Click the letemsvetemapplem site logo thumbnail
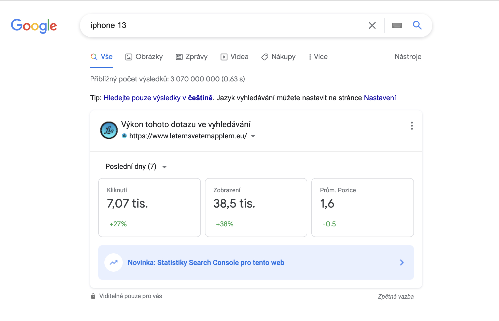Screen dimensions: 499x321 pos(109,130)
